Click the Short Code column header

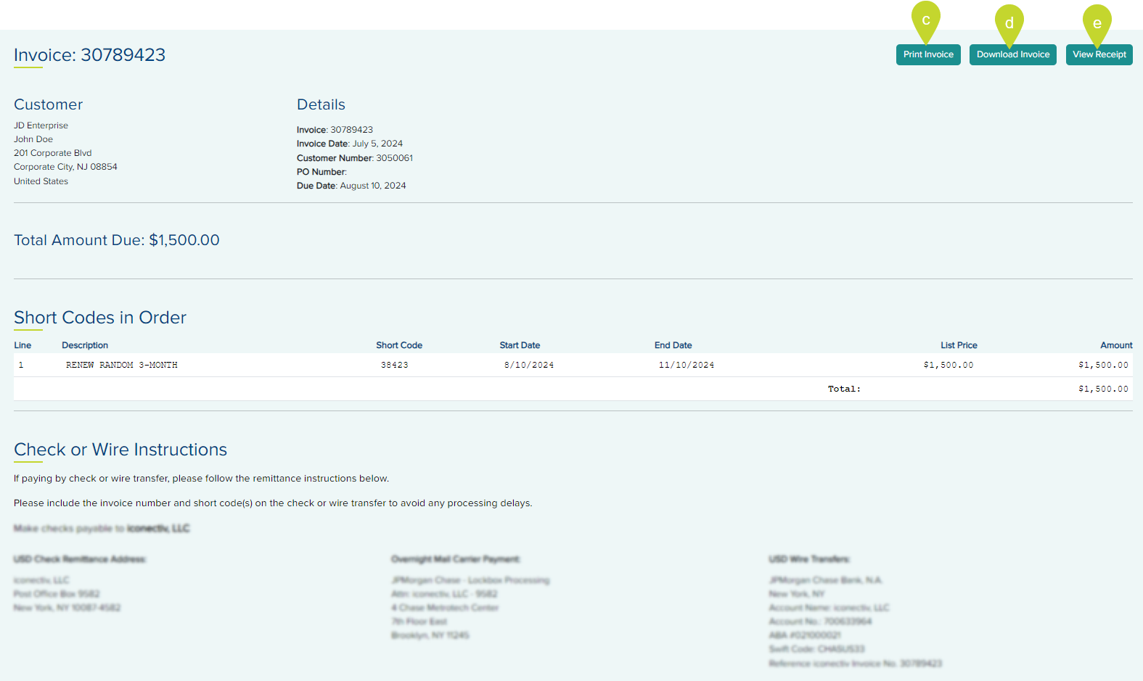(x=398, y=345)
